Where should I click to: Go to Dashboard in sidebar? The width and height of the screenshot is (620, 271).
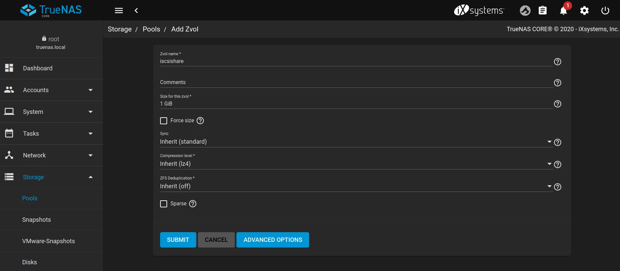(x=38, y=68)
